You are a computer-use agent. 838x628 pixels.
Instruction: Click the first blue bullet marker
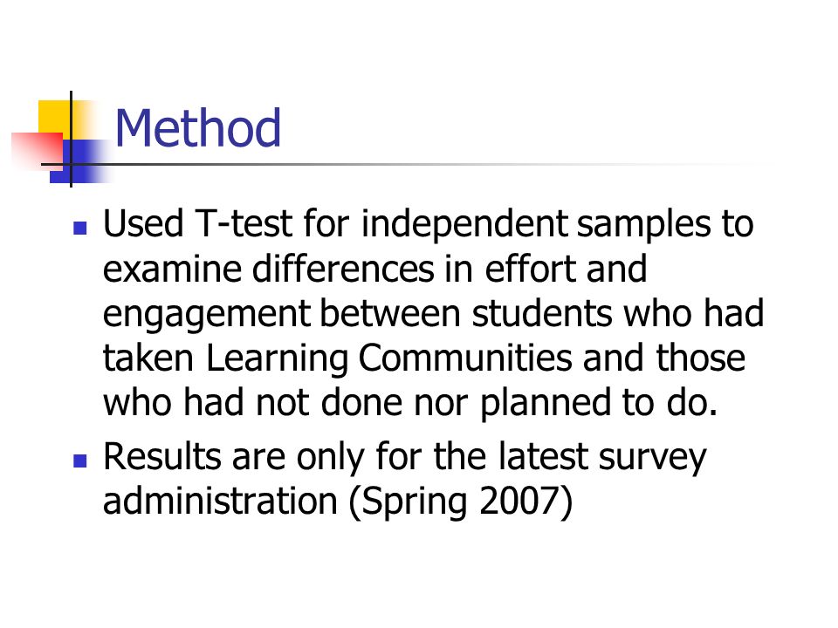(x=80, y=229)
